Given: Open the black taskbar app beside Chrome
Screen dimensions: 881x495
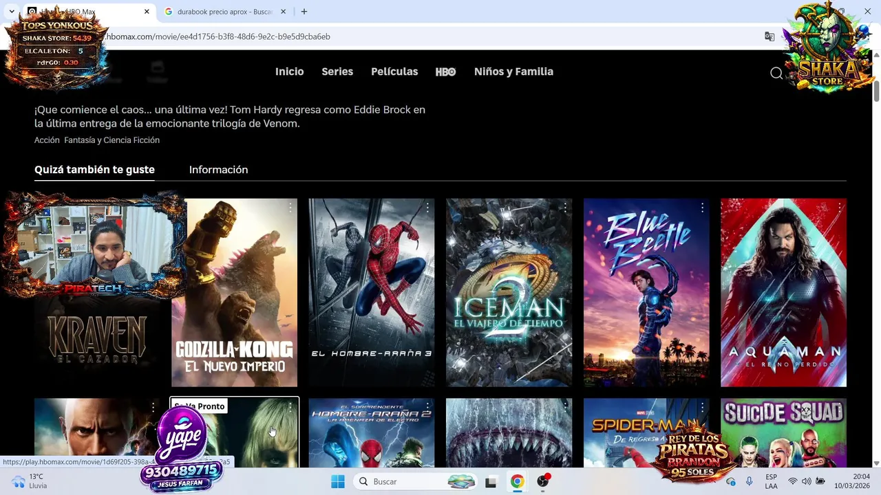Looking at the screenshot, I should tap(491, 481).
